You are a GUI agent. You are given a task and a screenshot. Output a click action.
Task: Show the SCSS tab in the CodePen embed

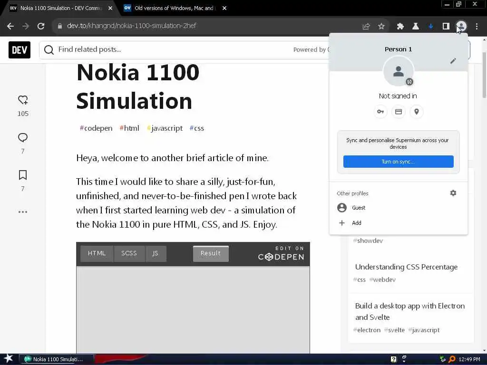pos(129,253)
